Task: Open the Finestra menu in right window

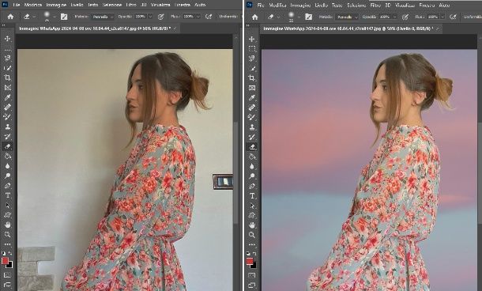Action: (x=427, y=6)
